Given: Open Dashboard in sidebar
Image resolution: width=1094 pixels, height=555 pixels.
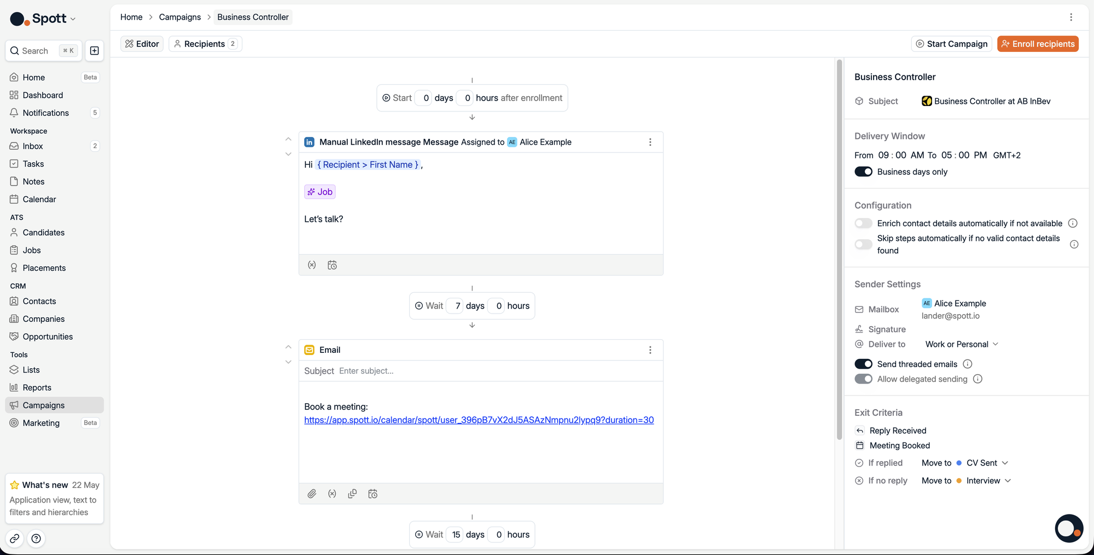Looking at the screenshot, I should point(54,95).
